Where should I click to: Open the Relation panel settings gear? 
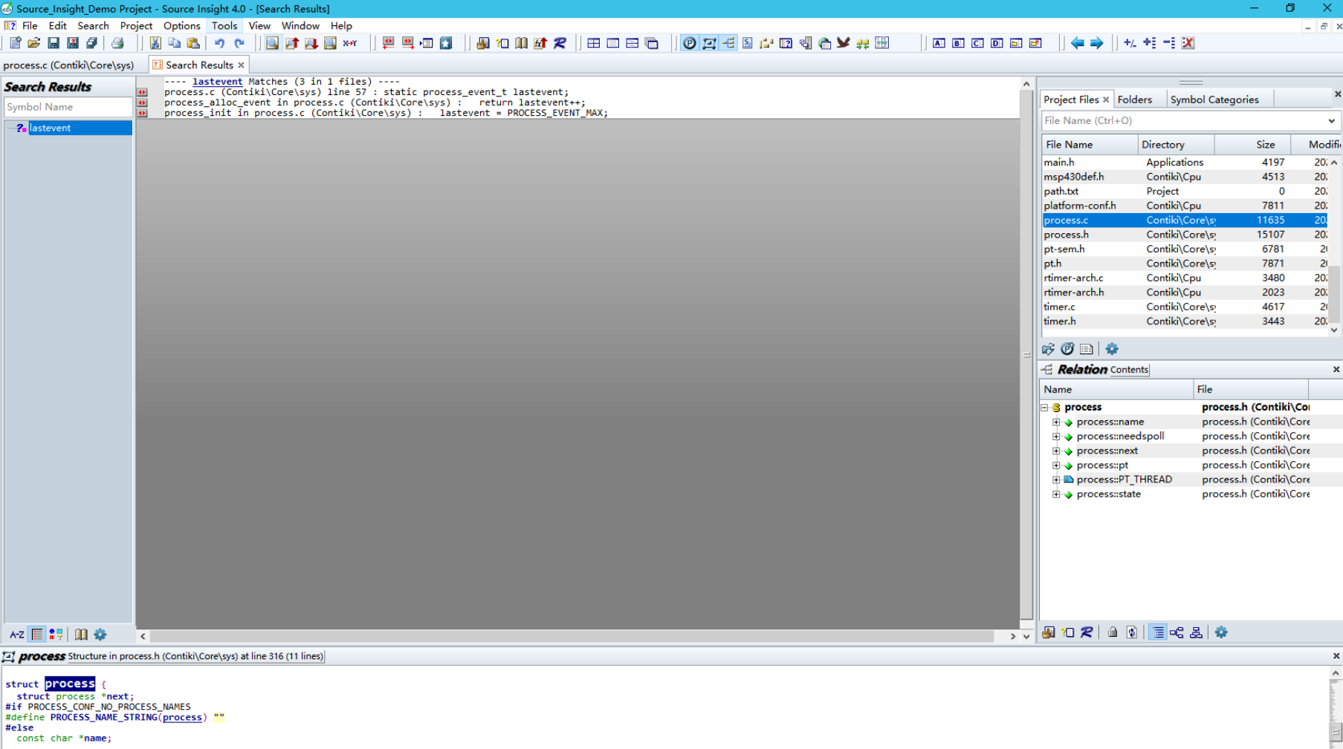1221,632
